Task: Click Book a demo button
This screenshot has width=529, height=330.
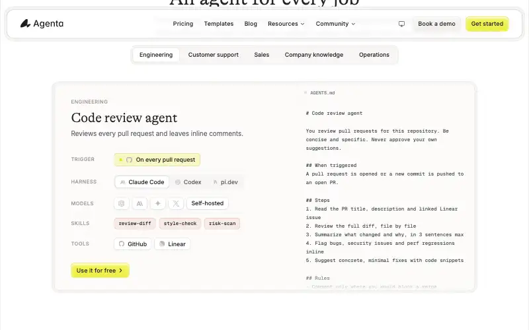Action: 436,24
